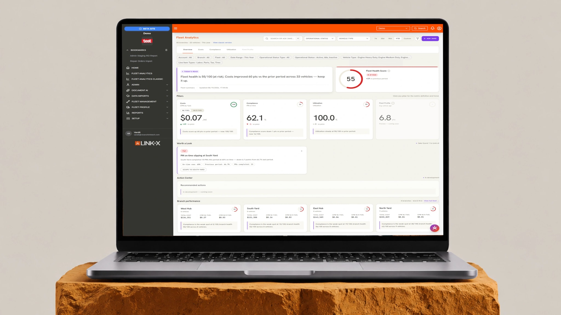This screenshot has height=315, width=561.
Task: Click the pin icon beside Bookmarks
Action: click(166, 50)
